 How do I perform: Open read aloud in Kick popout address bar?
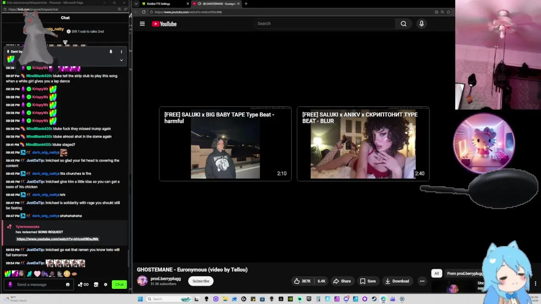tap(125, 9)
